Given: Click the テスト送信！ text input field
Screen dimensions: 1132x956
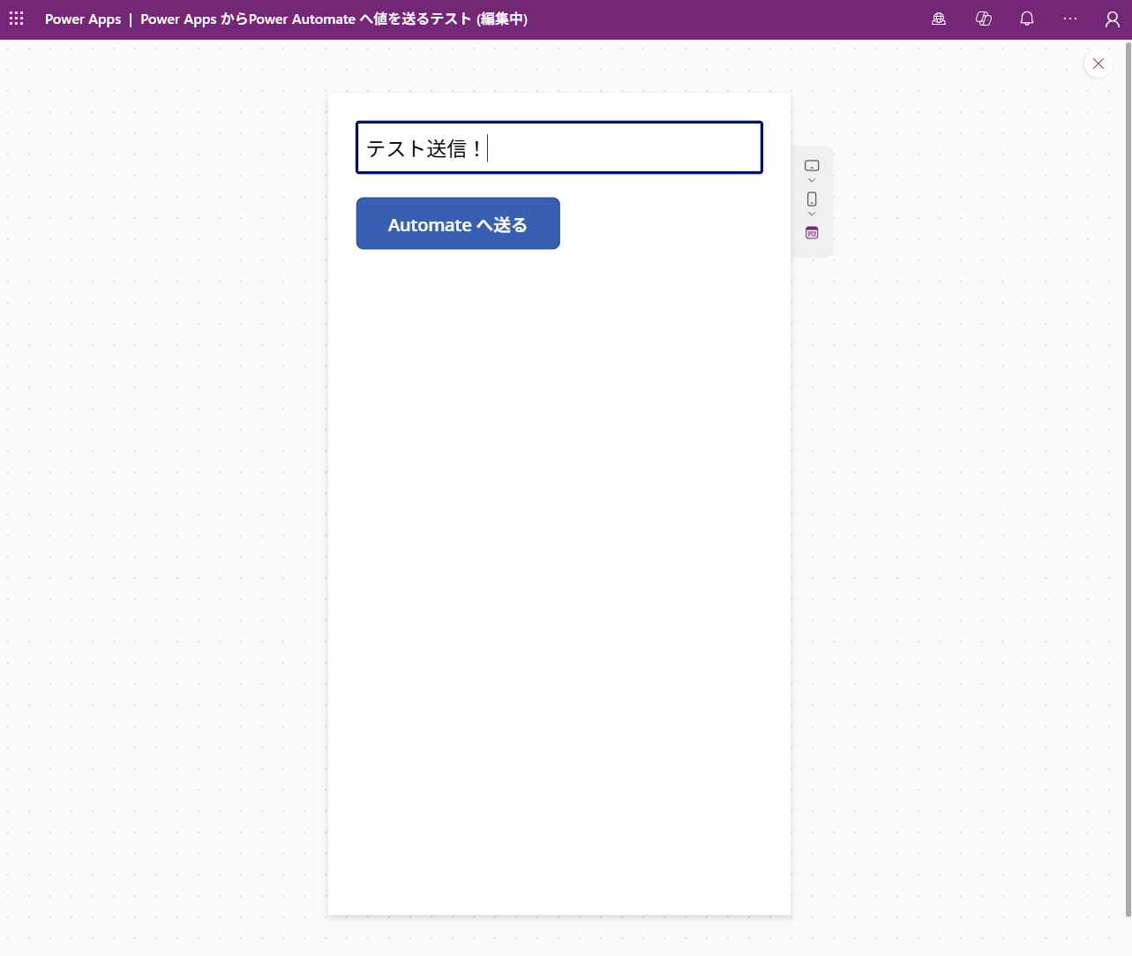Looking at the screenshot, I should point(559,147).
